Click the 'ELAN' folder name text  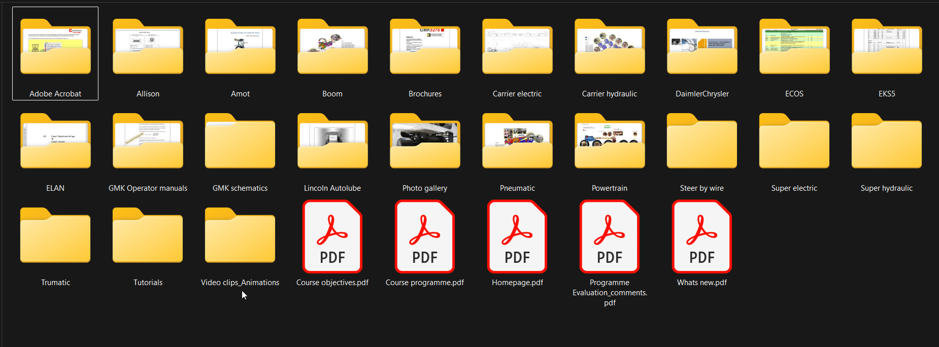pos(55,188)
